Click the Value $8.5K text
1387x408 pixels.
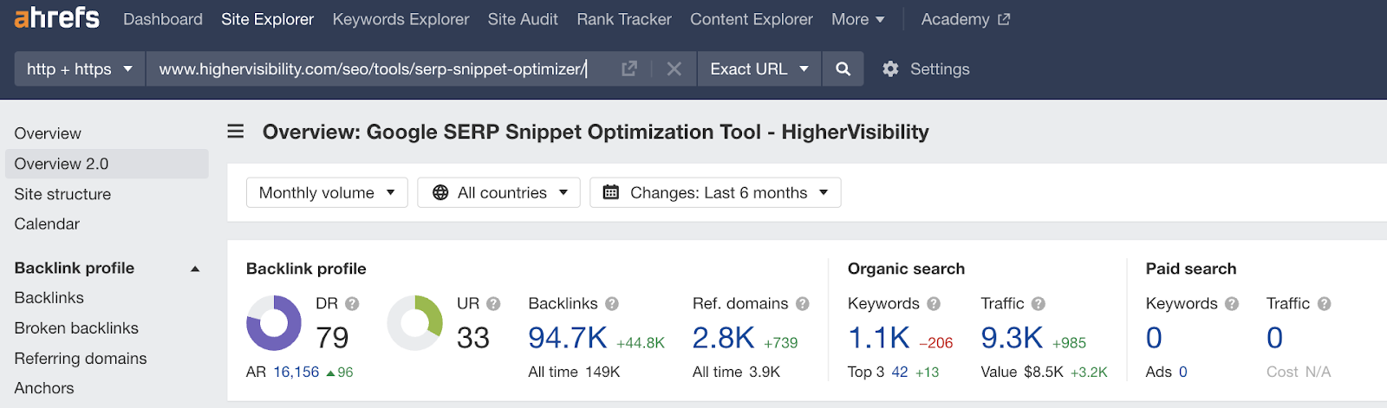1022,372
